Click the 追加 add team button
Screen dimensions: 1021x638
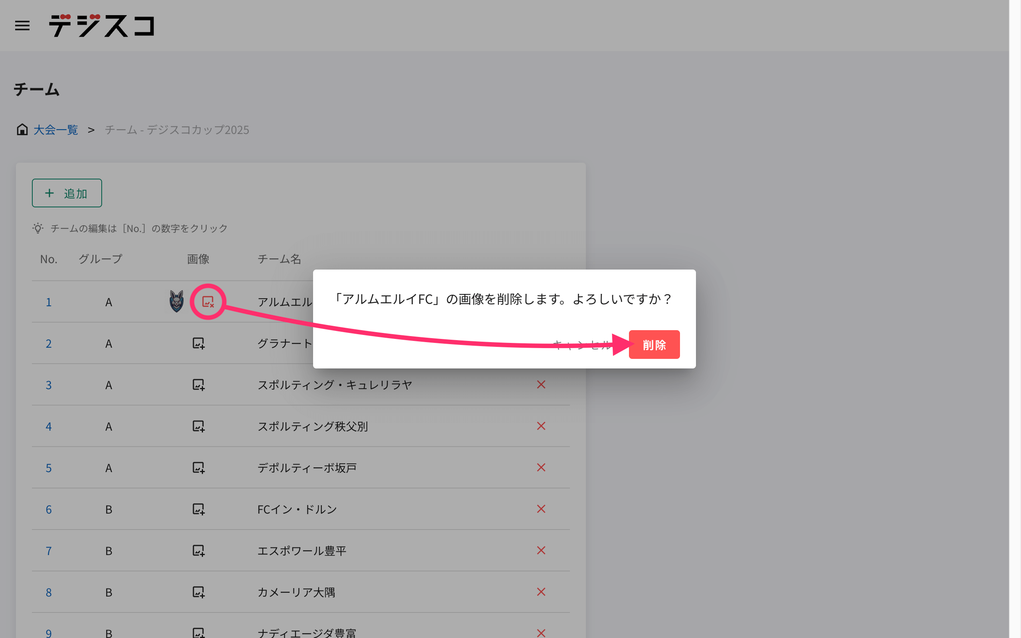point(67,193)
